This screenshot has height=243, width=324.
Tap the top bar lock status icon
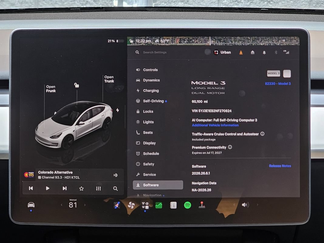(131, 41)
